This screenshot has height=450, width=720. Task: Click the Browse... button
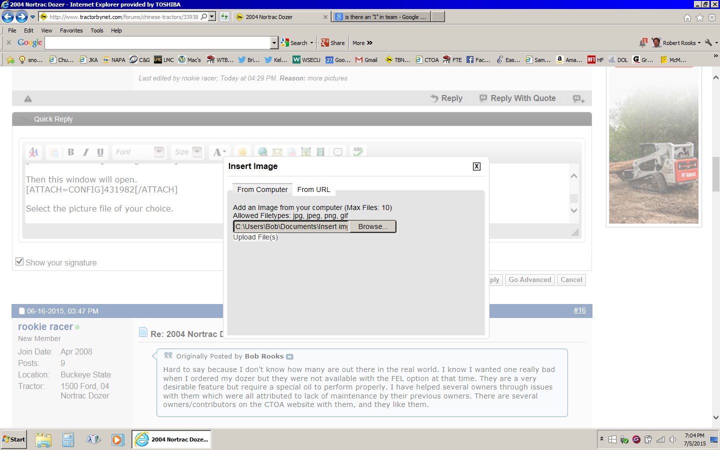[x=372, y=226]
